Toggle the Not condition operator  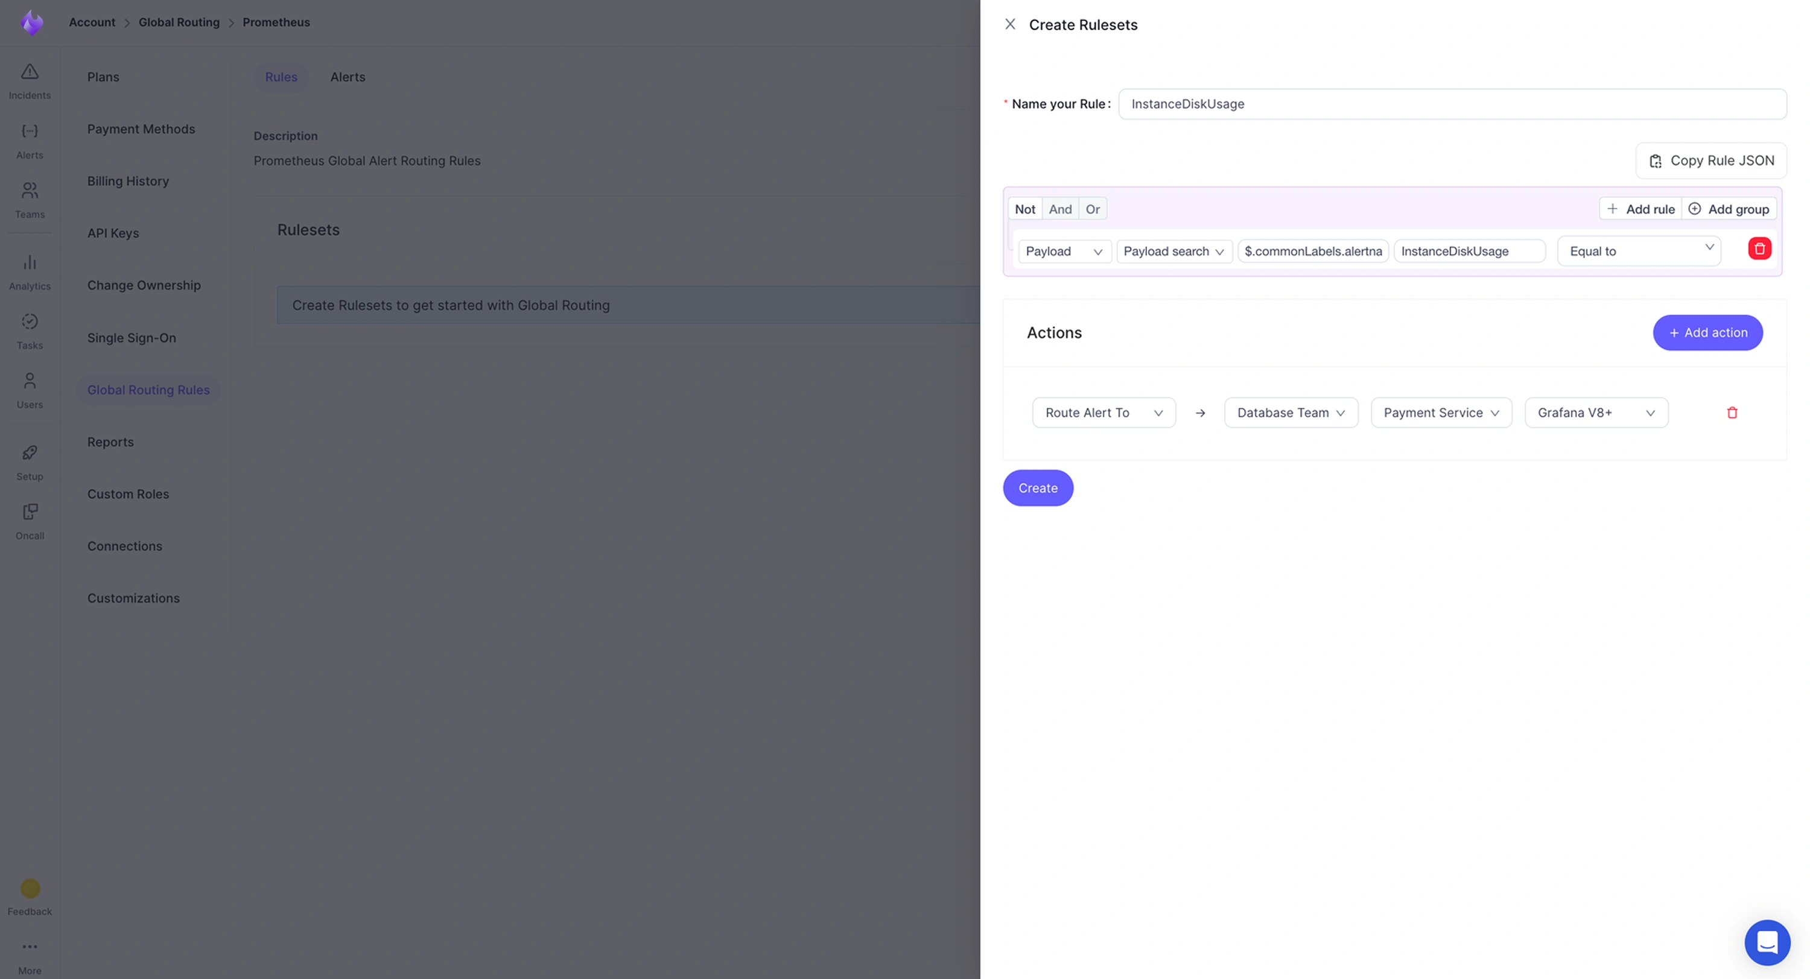click(1024, 209)
